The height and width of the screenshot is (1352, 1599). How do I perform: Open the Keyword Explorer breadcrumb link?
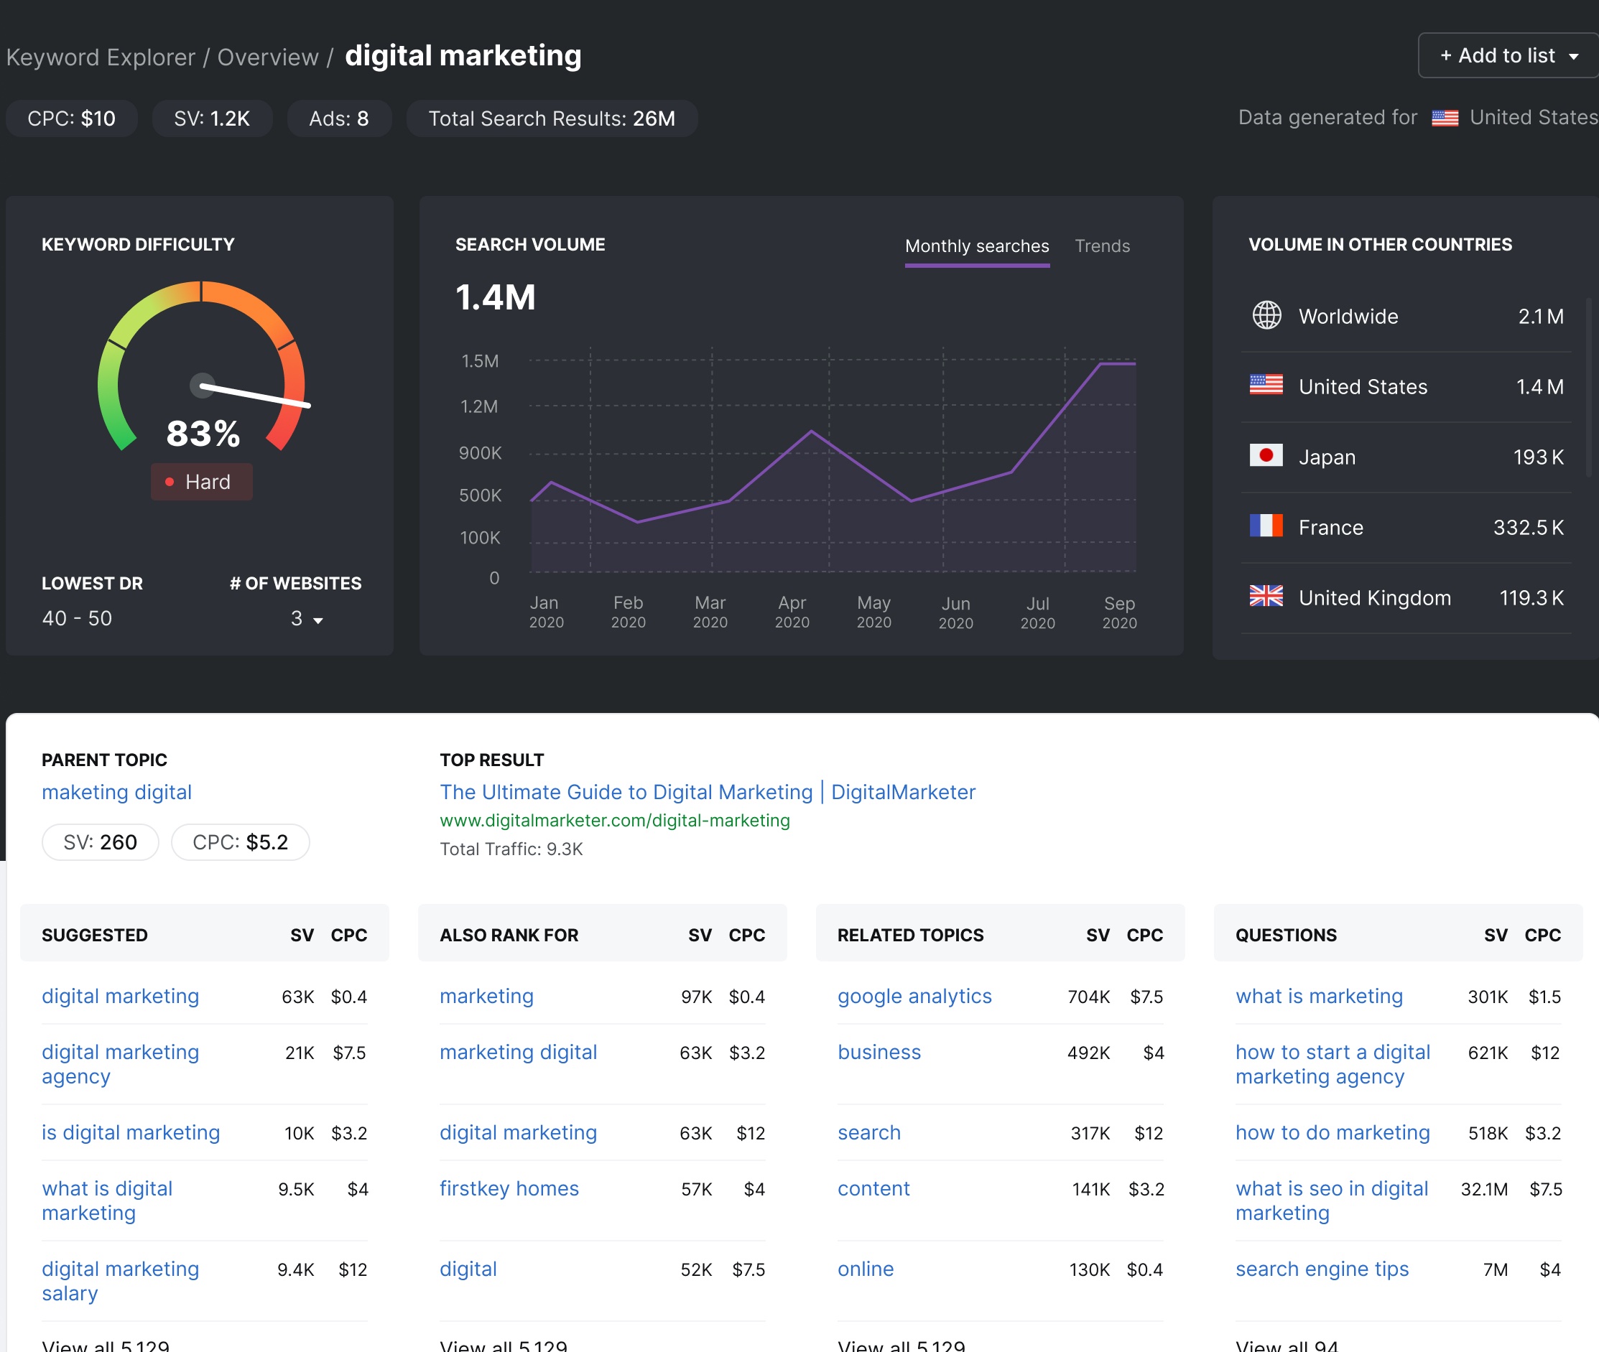(101, 56)
